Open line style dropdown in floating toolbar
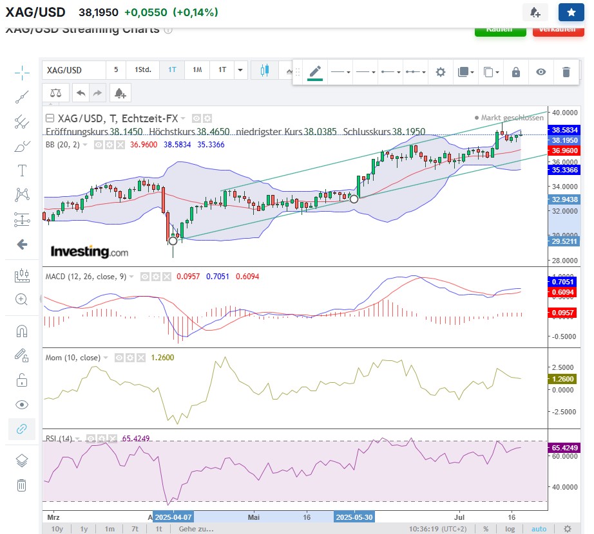Screen dimensions: 594x534 (340, 72)
